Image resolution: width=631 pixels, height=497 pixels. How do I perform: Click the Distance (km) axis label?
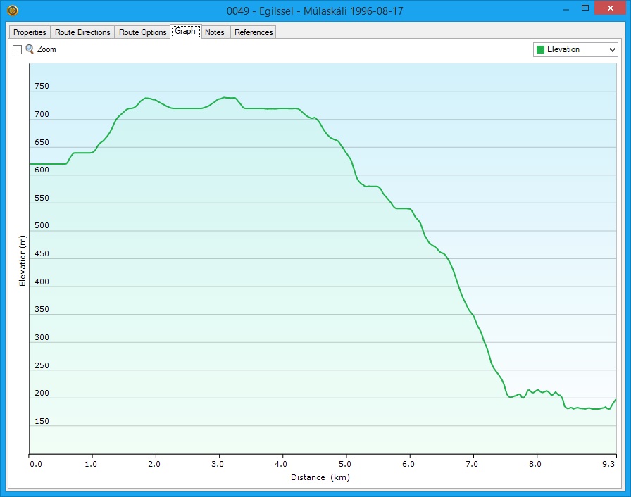click(320, 477)
